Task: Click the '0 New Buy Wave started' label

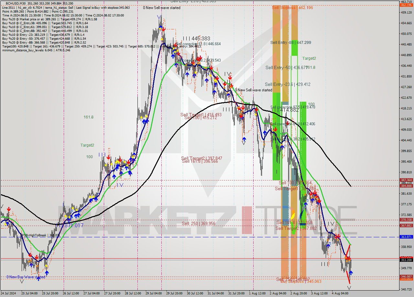Action: (26, 277)
